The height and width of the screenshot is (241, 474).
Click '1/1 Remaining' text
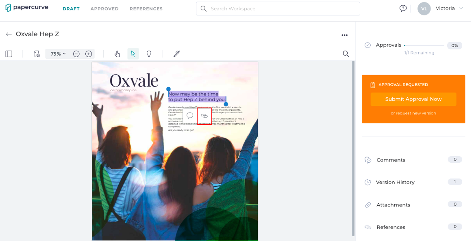tap(419, 53)
